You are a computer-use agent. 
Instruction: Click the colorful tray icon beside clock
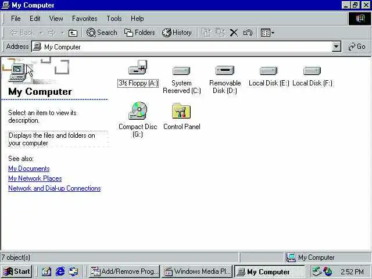[328, 271]
